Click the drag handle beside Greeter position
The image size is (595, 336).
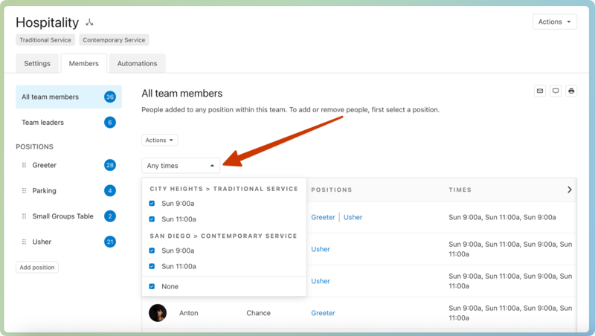click(24, 165)
